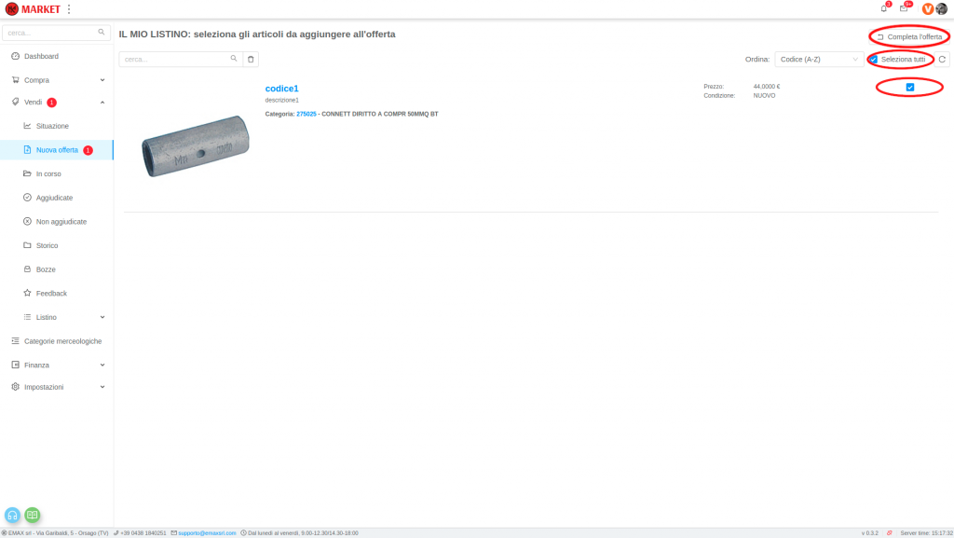This screenshot has height=538, width=954.
Task: Open the Ordina Codice (A-Z) dropdown
Action: pos(819,59)
